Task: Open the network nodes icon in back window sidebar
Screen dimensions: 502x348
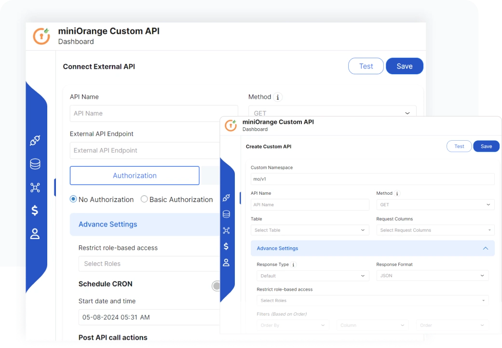Action: (x=35, y=187)
